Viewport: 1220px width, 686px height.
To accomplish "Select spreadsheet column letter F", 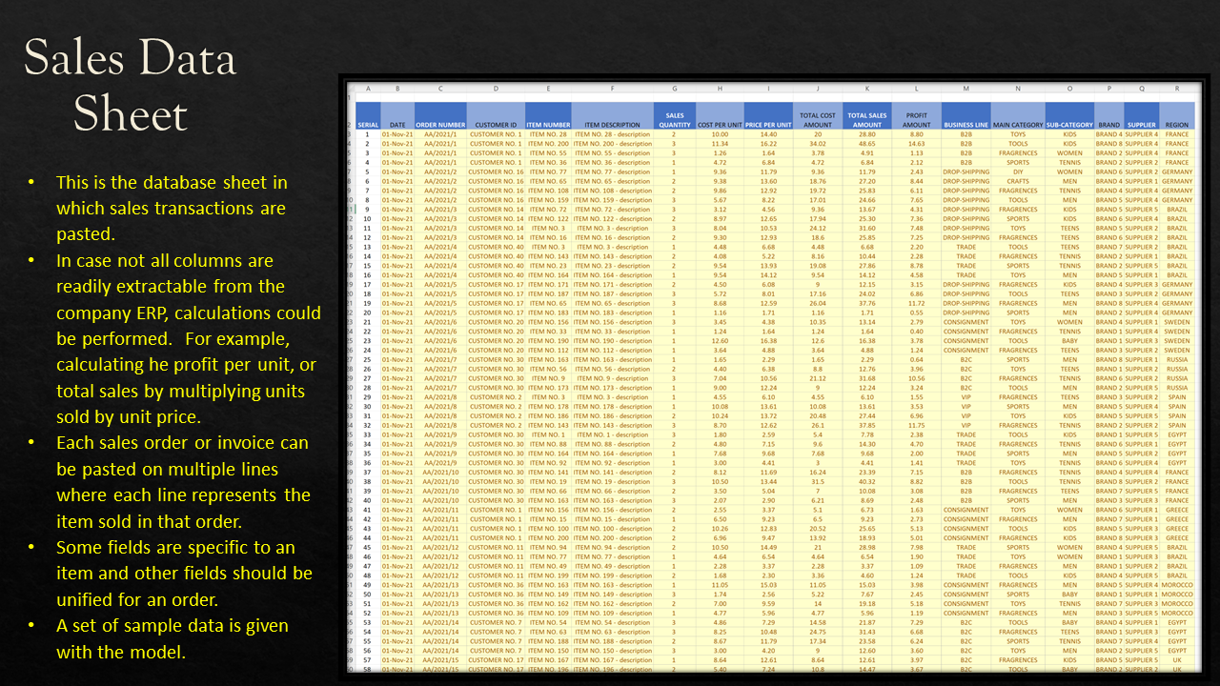I will [x=613, y=89].
